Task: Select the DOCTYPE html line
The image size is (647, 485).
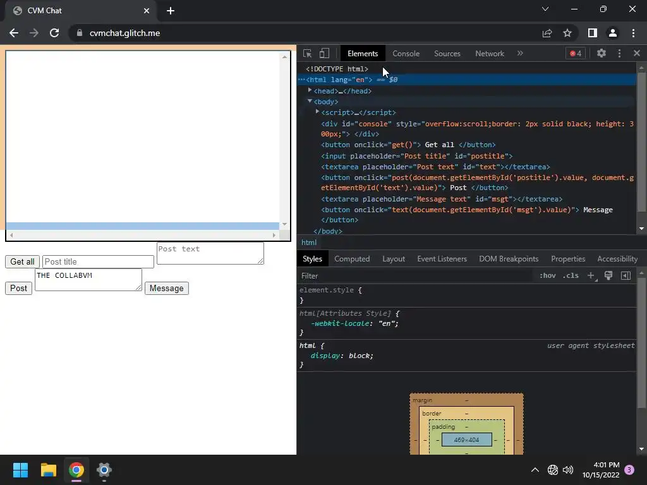Action: [x=337, y=69]
